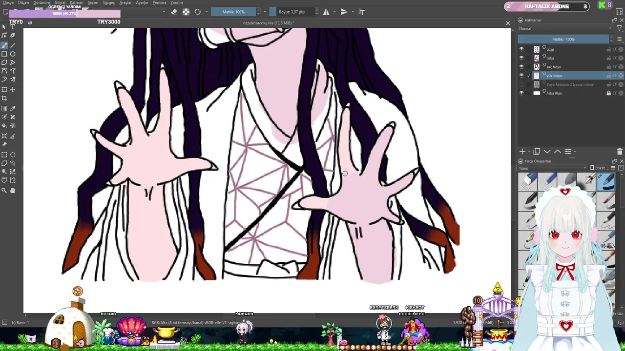
Task: Open the Yardım menu
Action: [x=177, y=3]
